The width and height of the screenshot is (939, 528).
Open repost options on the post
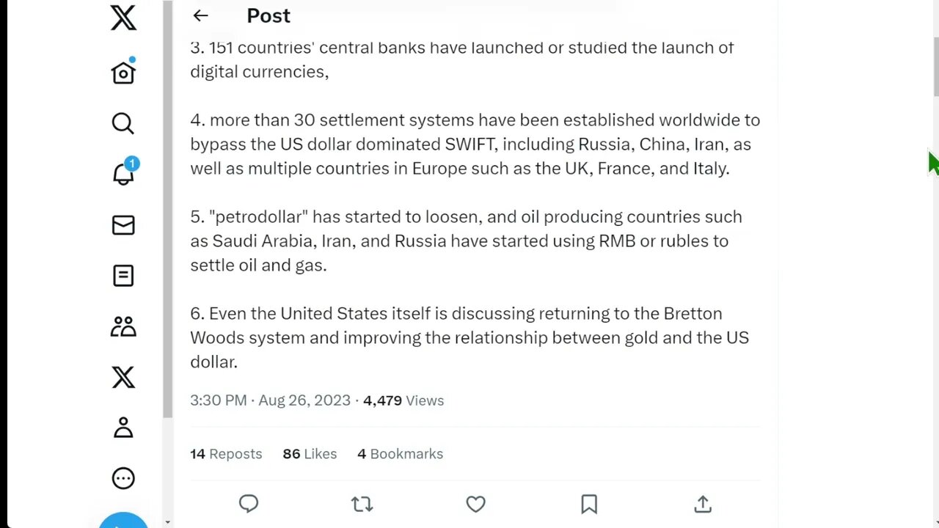pyautogui.click(x=362, y=504)
